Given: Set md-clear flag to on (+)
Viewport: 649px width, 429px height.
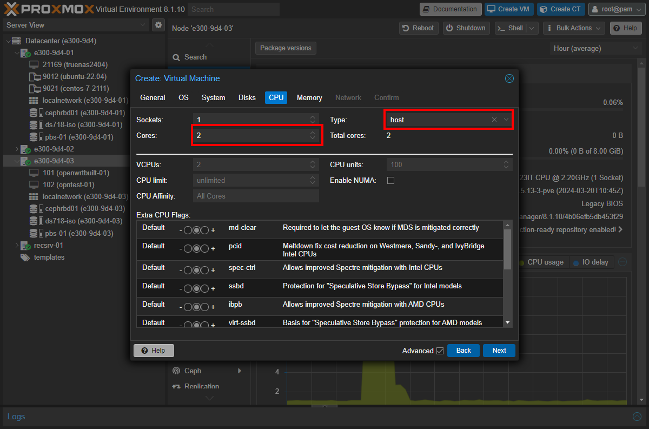Looking at the screenshot, I should 205,230.
